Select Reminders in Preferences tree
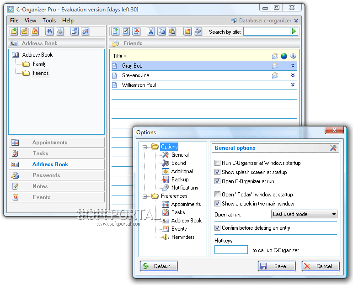 coord(183,237)
